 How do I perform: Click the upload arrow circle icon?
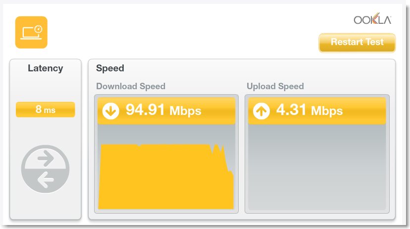(x=261, y=111)
